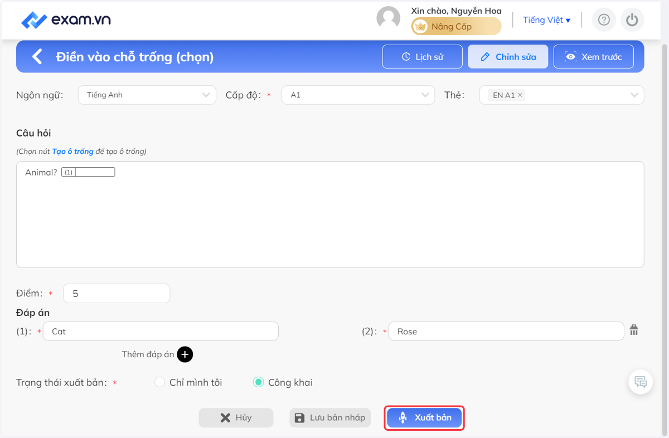The width and height of the screenshot is (669, 438).
Task: Click the Xin chào, Nguyễn Hoa greeting
Action: 456,11
